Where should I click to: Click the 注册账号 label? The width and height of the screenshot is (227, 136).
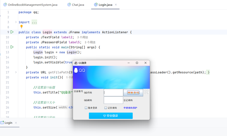(x=78, y=91)
